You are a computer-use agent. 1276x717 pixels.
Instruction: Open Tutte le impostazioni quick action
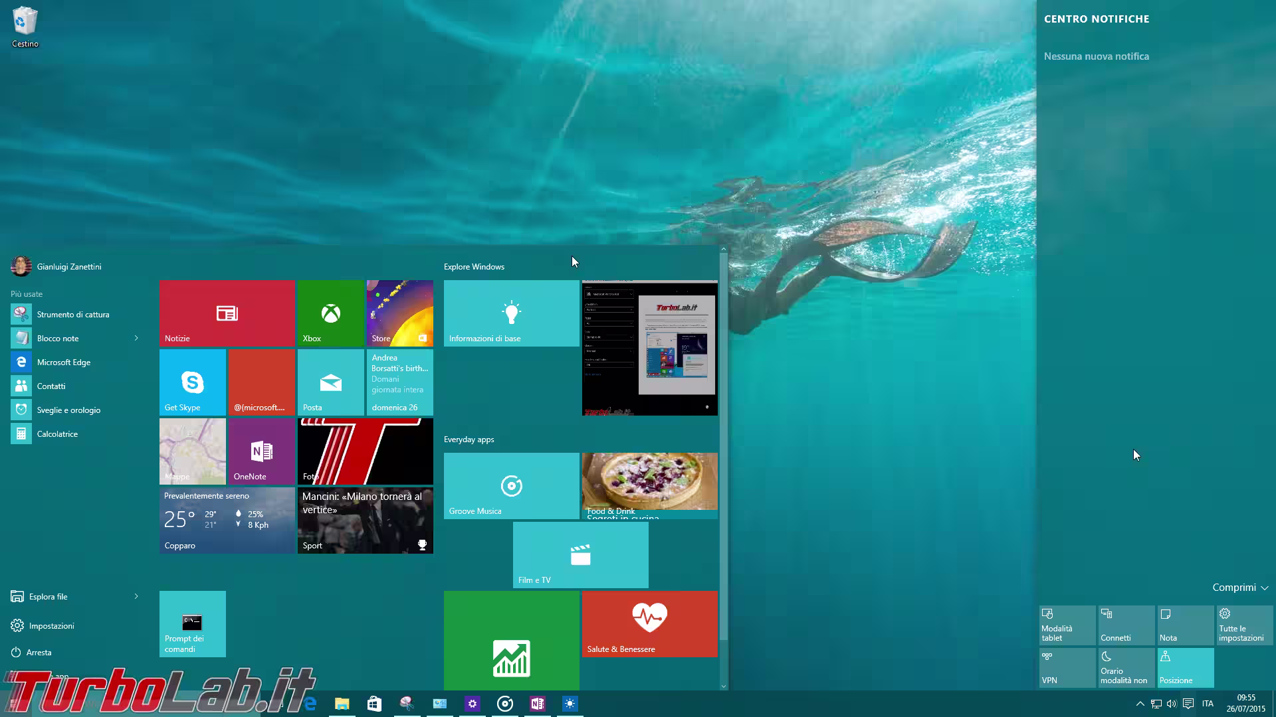(1245, 625)
